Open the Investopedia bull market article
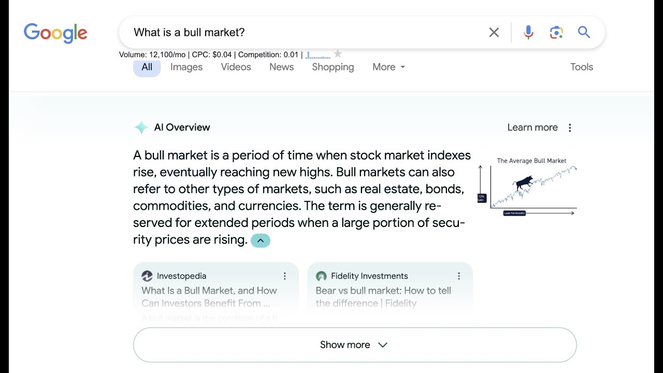Screen dimensions: 663x373 coord(209,297)
